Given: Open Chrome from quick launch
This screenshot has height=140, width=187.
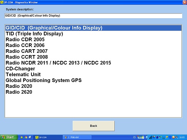Looking at the screenshot, I should (26, 137).
